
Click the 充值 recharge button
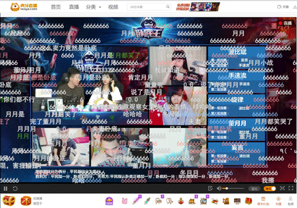279,201
